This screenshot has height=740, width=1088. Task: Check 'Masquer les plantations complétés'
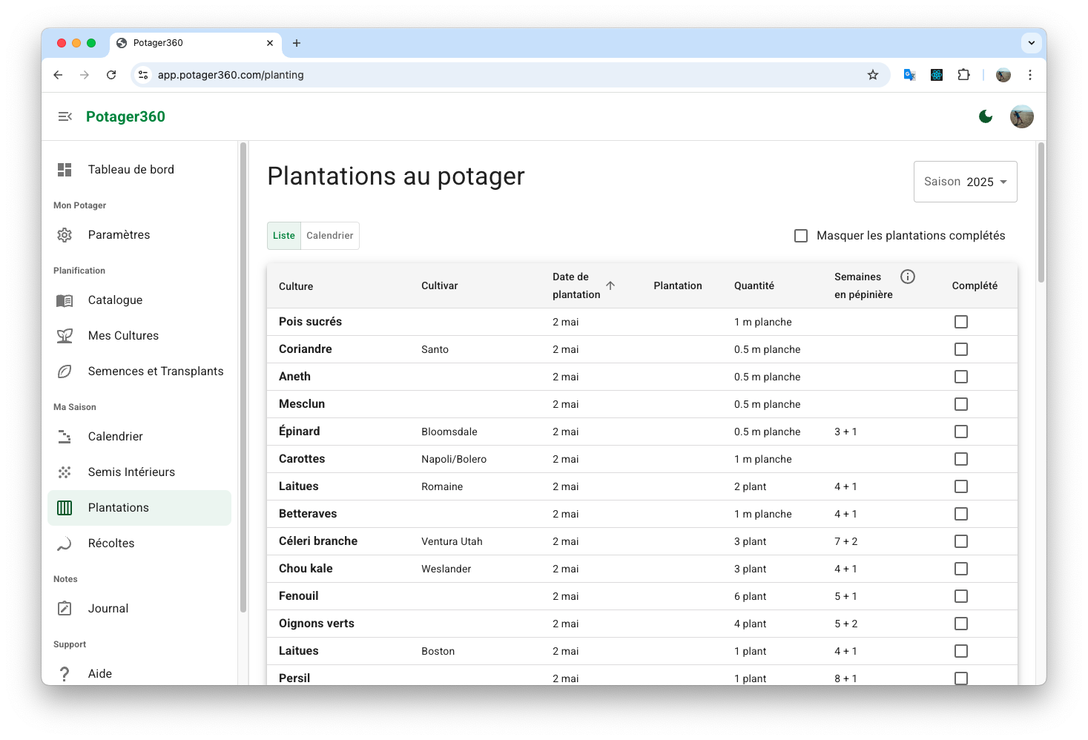pyautogui.click(x=801, y=235)
